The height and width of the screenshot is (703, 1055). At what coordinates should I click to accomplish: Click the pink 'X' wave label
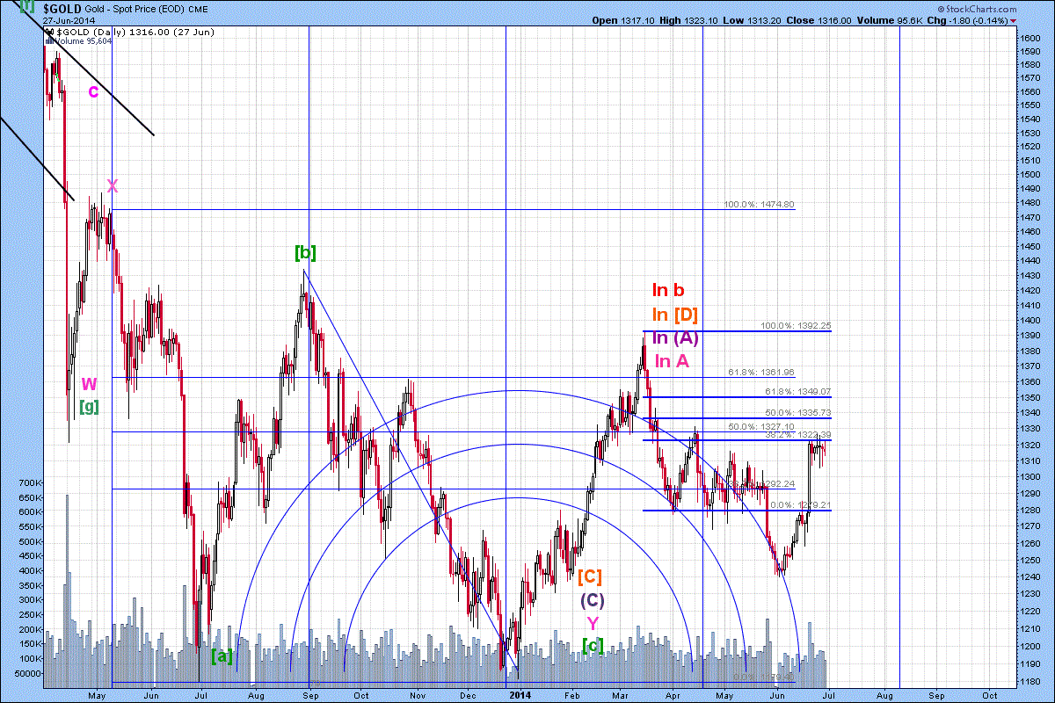tap(112, 185)
